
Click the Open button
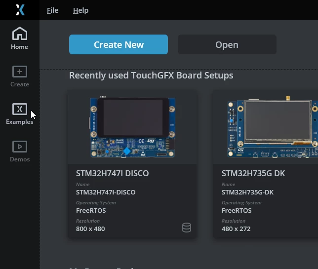point(227,44)
